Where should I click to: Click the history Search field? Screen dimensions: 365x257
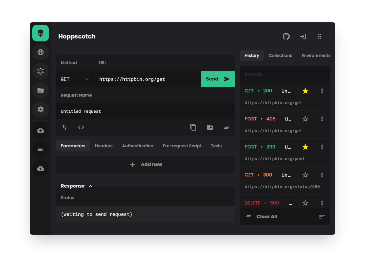(x=285, y=75)
